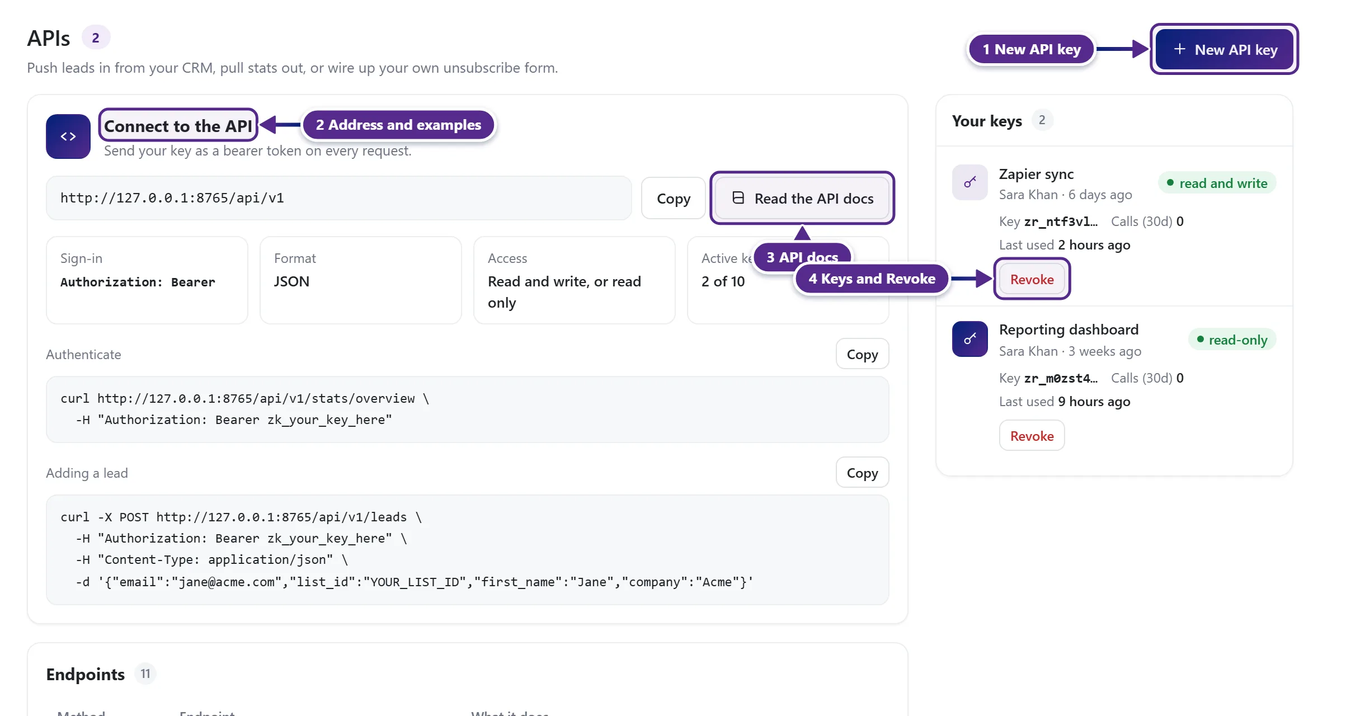This screenshot has height=716, width=1365.
Task: Click the Adding a lead curl code block
Action: click(468, 550)
